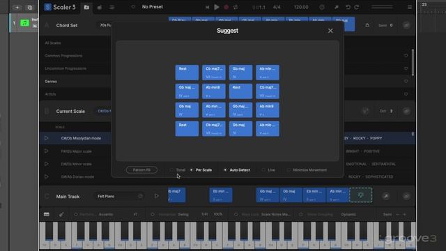This screenshot has width=446, height=251.
Task: Redo the last action
Action: pos(356,7)
